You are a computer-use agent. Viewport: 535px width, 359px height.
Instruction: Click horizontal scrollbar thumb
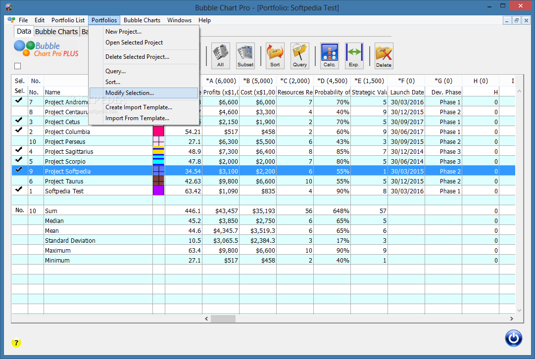[223, 319]
